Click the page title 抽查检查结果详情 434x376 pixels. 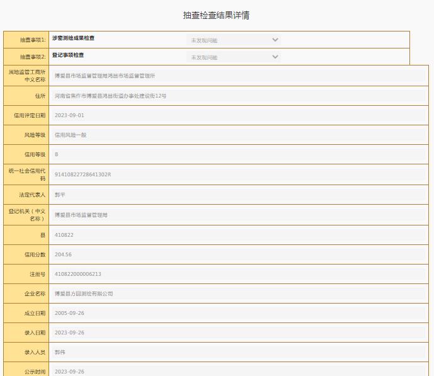[216, 15]
